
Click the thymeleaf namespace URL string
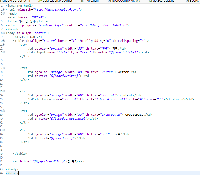56,10
